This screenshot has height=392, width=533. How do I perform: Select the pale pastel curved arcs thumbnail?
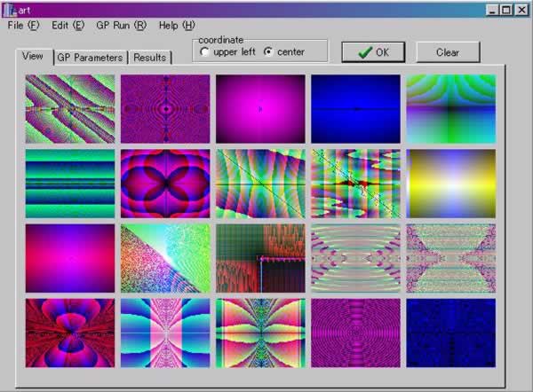tap(355, 258)
